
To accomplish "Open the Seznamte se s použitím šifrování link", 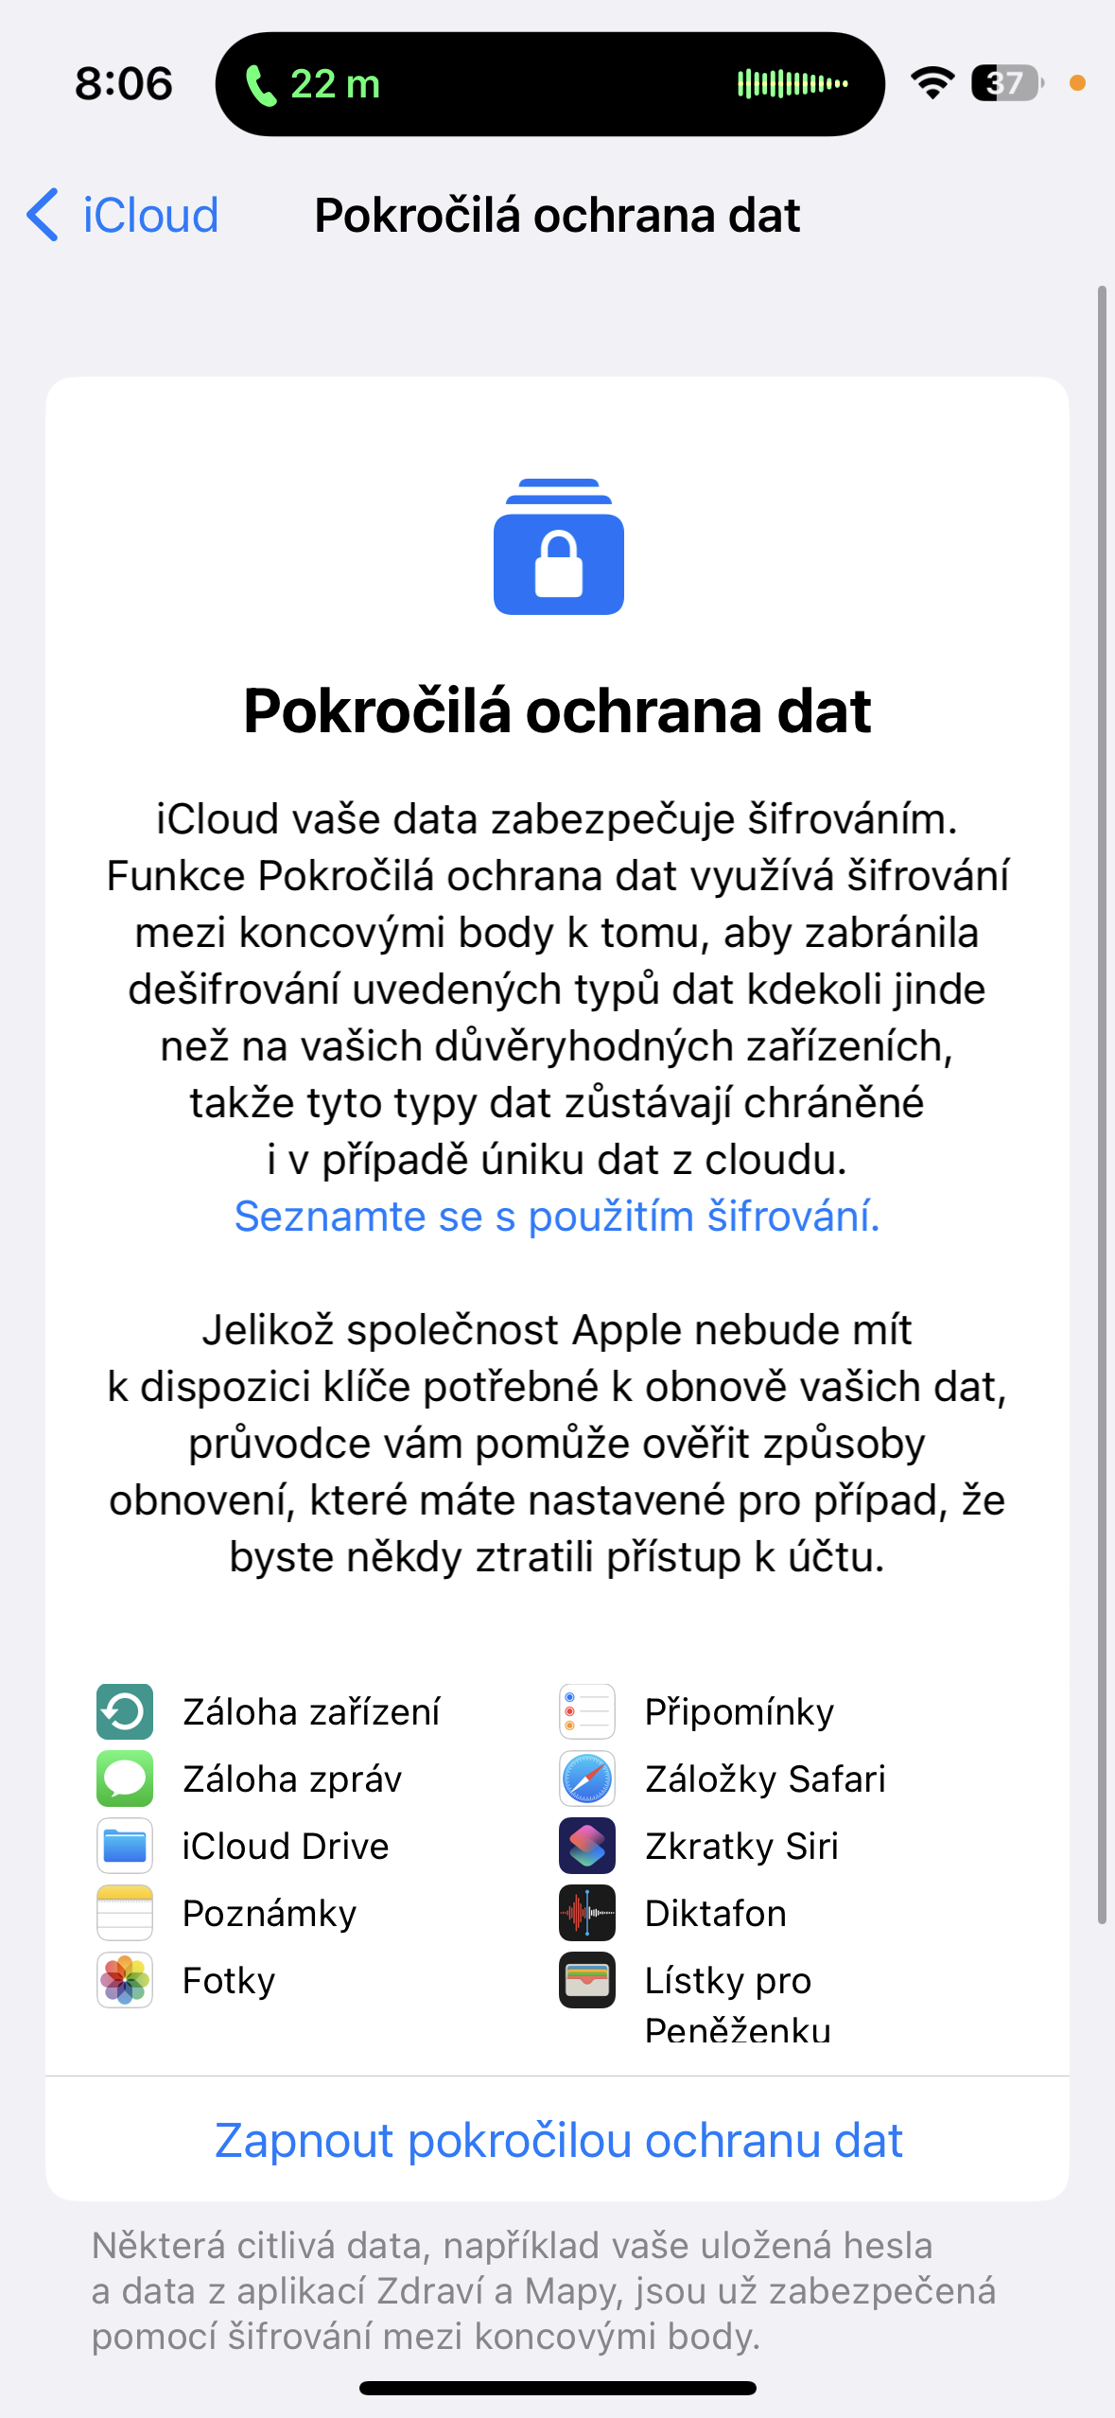I will point(557,1217).
